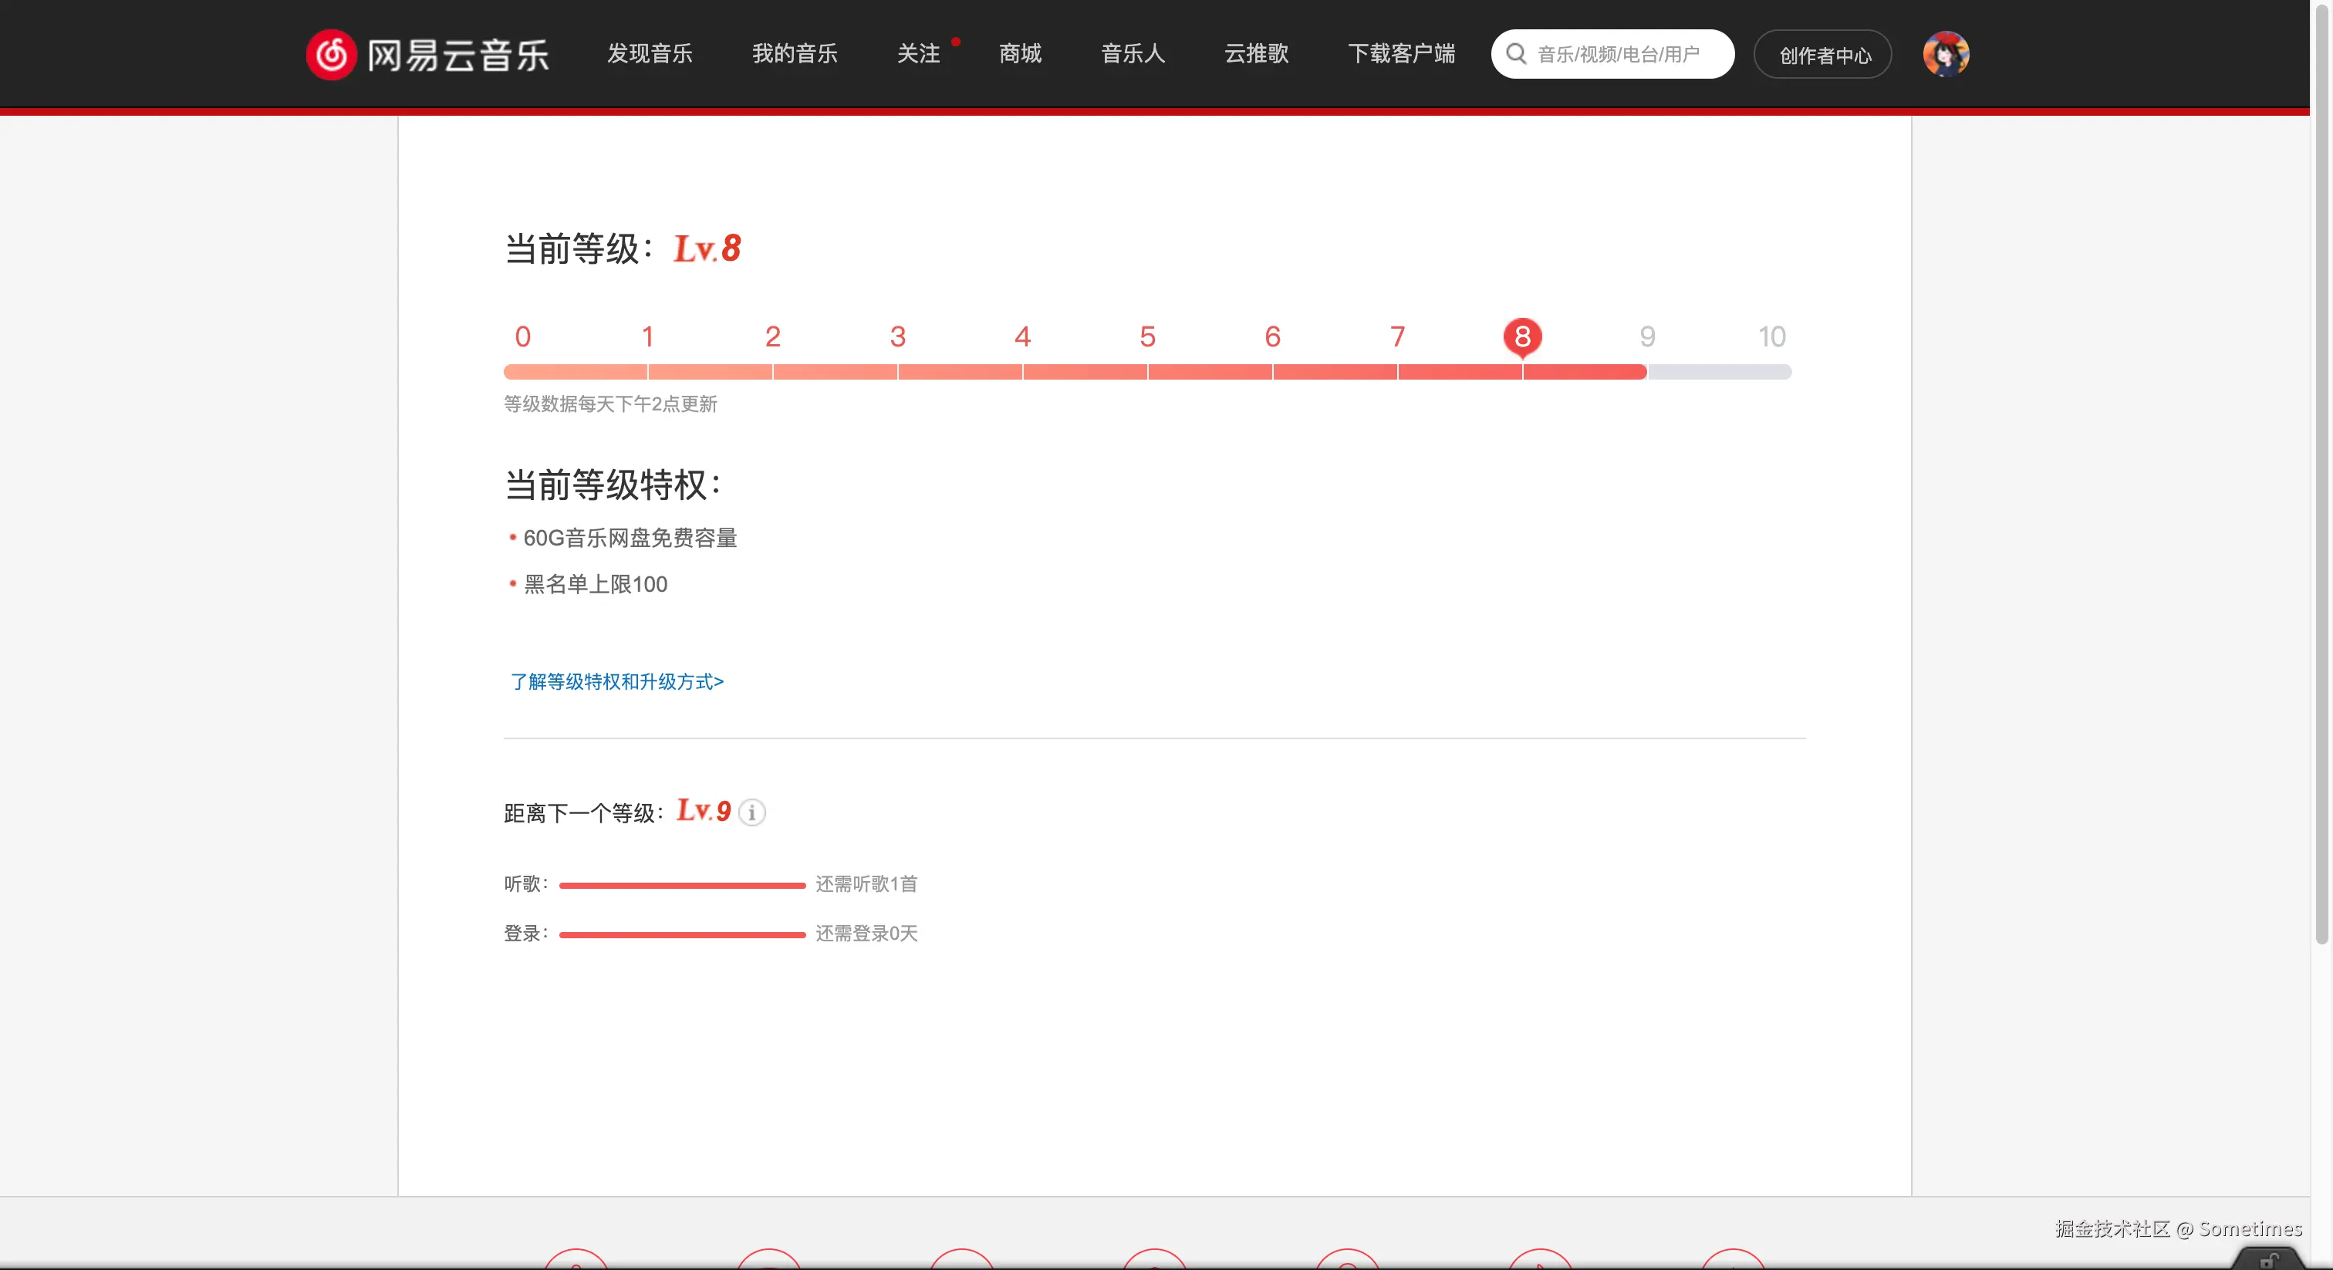
Task: Click inside the search input field
Action: [1630, 53]
